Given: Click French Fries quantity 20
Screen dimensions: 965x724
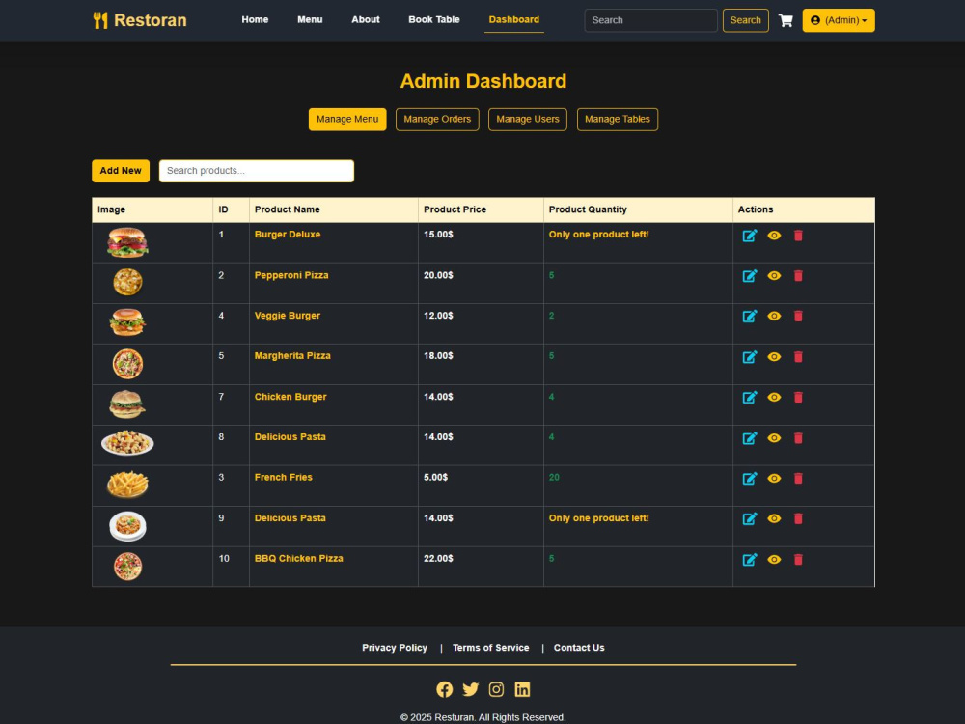Looking at the screenshot, I should (x=554, y=478).
